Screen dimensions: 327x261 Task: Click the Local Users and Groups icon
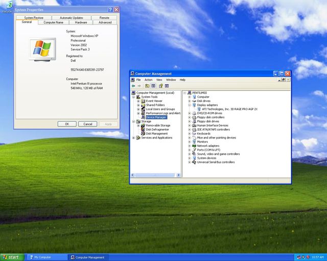click(143, 109)
